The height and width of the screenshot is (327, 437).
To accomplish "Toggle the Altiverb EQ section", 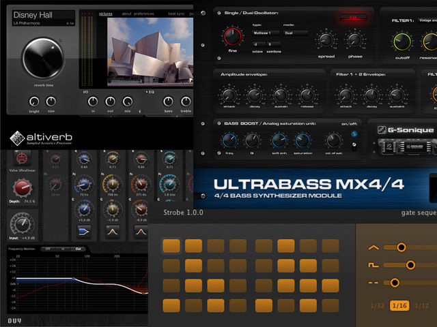I will point(150,92).
